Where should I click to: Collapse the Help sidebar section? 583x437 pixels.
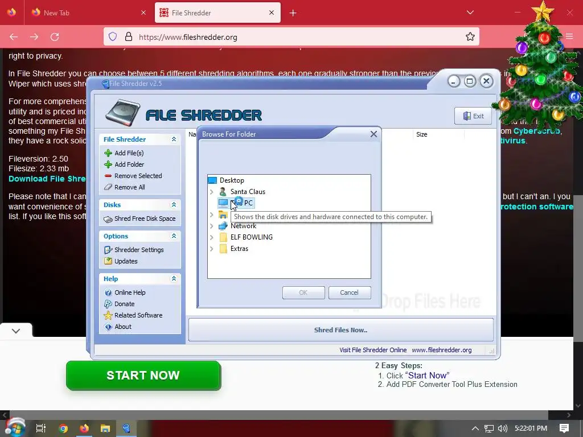(x=174, y=279)
